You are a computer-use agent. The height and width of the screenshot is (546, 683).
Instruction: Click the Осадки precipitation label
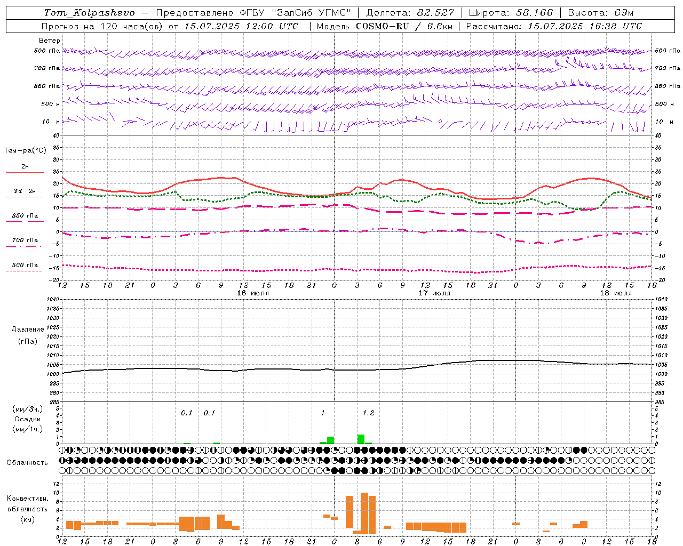point(27,419)
